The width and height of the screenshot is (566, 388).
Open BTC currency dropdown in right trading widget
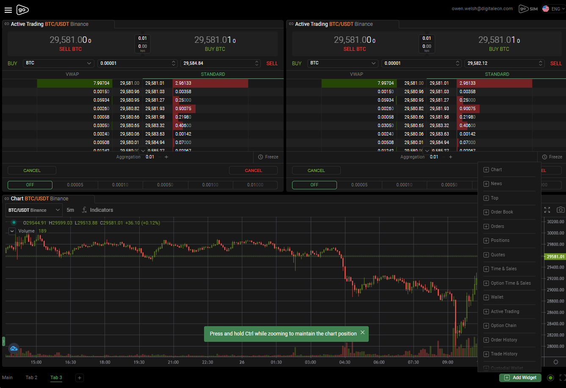tap(342, 63)
